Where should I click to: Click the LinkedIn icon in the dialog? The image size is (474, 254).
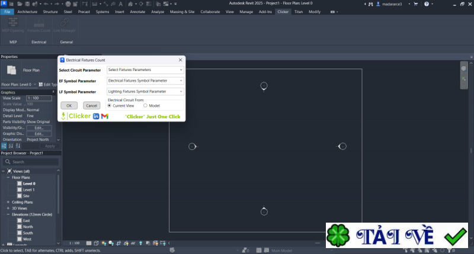(96, 116)
